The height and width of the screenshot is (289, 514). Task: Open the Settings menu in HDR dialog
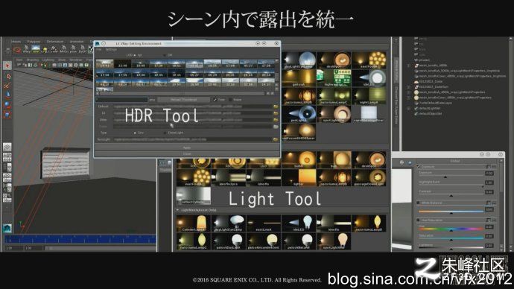pyautogui.click(x=111, y=49)
